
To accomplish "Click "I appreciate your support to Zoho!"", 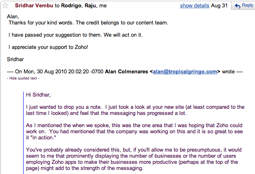I will click(x=48, y=47).
